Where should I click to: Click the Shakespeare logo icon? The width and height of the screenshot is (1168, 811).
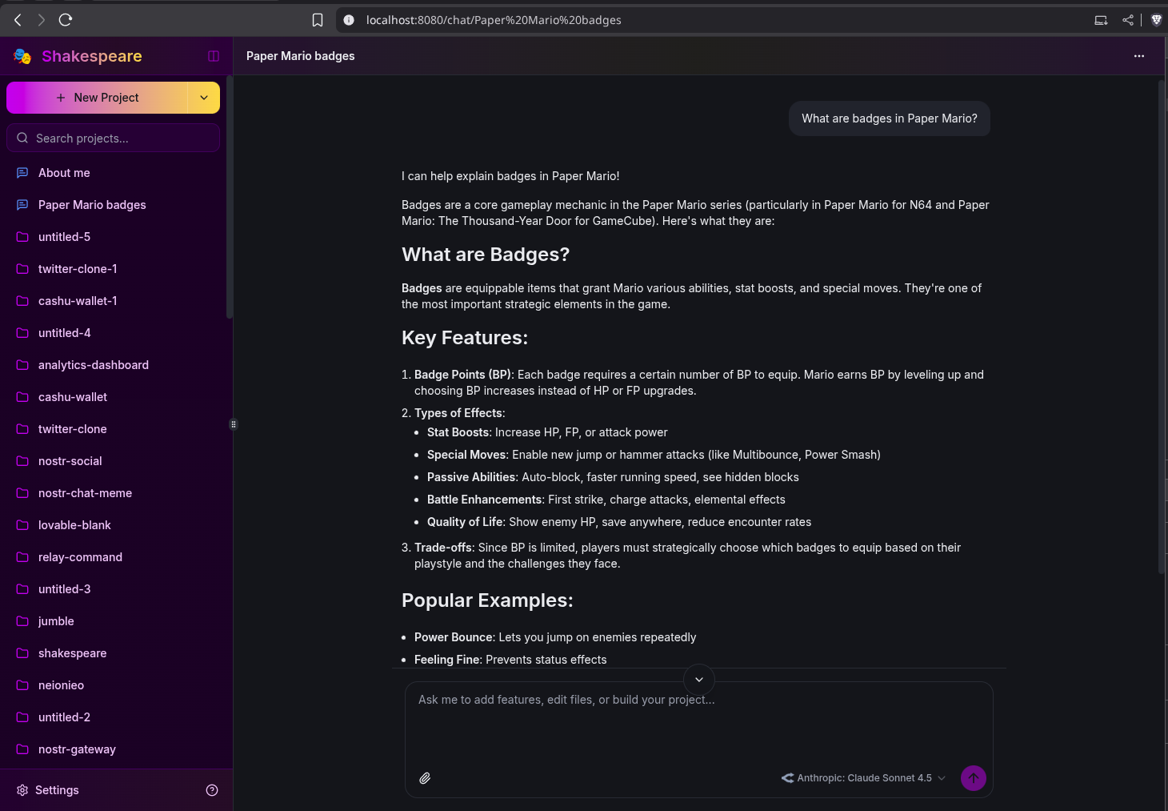point(22,56)
